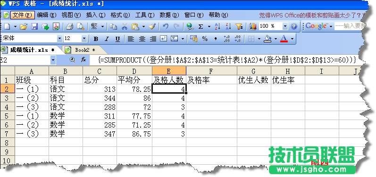The height and width of the screenshot is (177, 376).
Task: Open help with the question mark icon
Action: click(x=294, y=26)
